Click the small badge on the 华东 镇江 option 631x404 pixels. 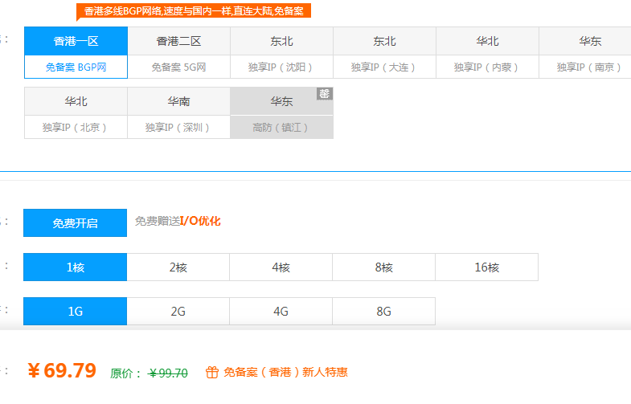pyautogui.click(x=325, y=94)
